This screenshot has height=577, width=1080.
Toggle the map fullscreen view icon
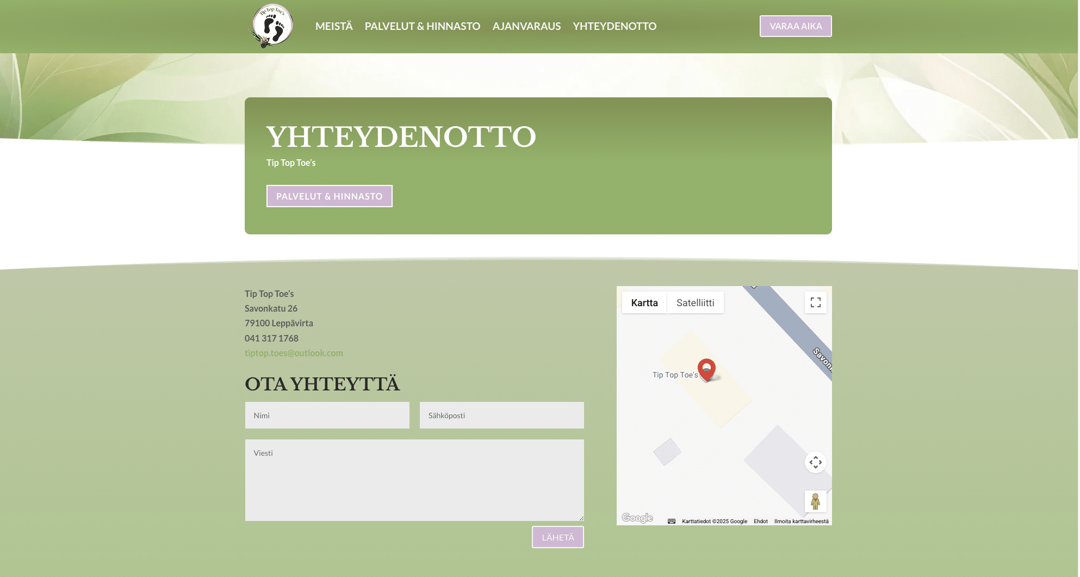tap(815, 302)
